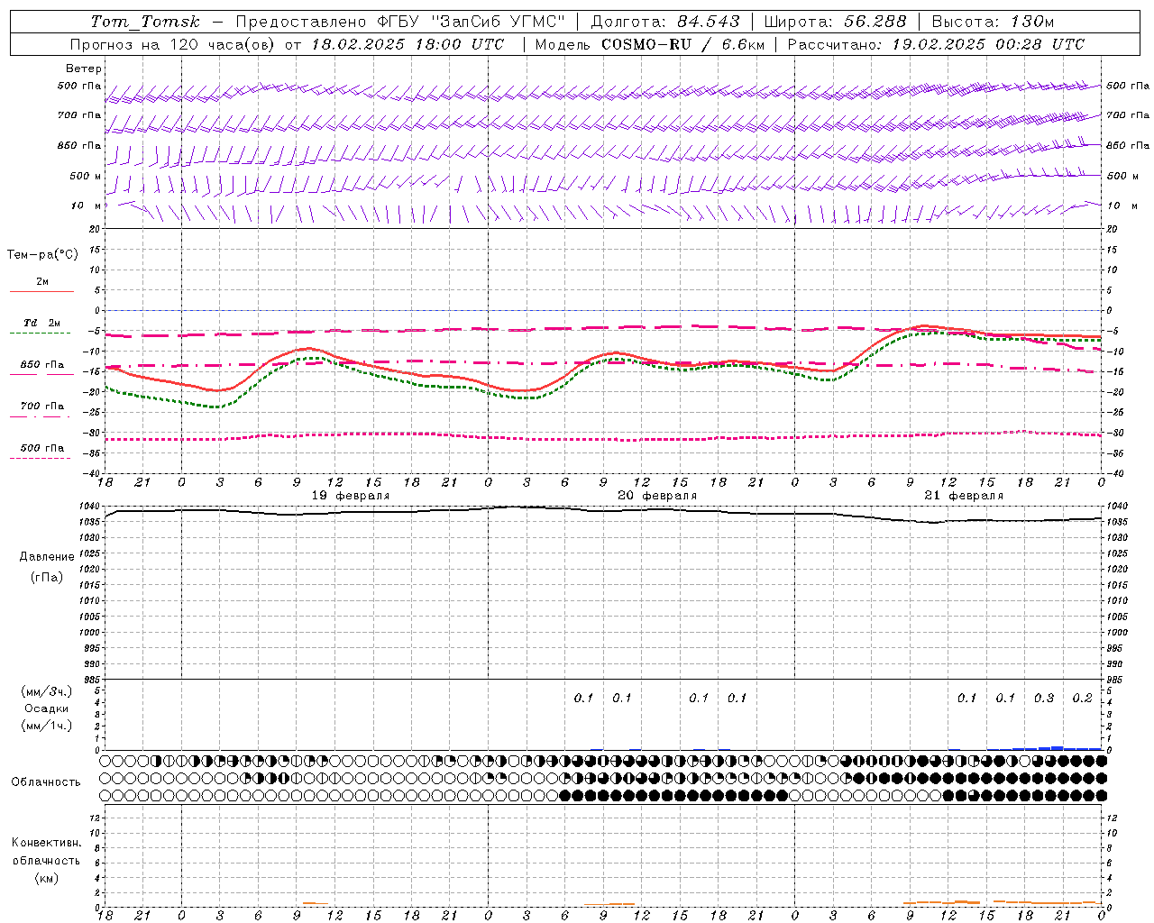Click the 'Td 2м' dew point legend entry

pos(41,323)
